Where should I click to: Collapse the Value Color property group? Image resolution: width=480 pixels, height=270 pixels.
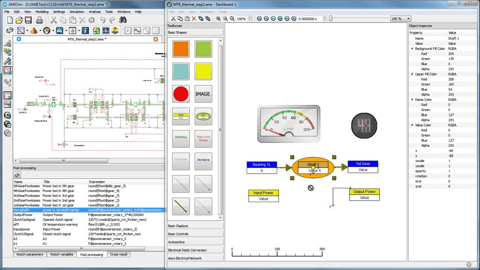point(412,125)
